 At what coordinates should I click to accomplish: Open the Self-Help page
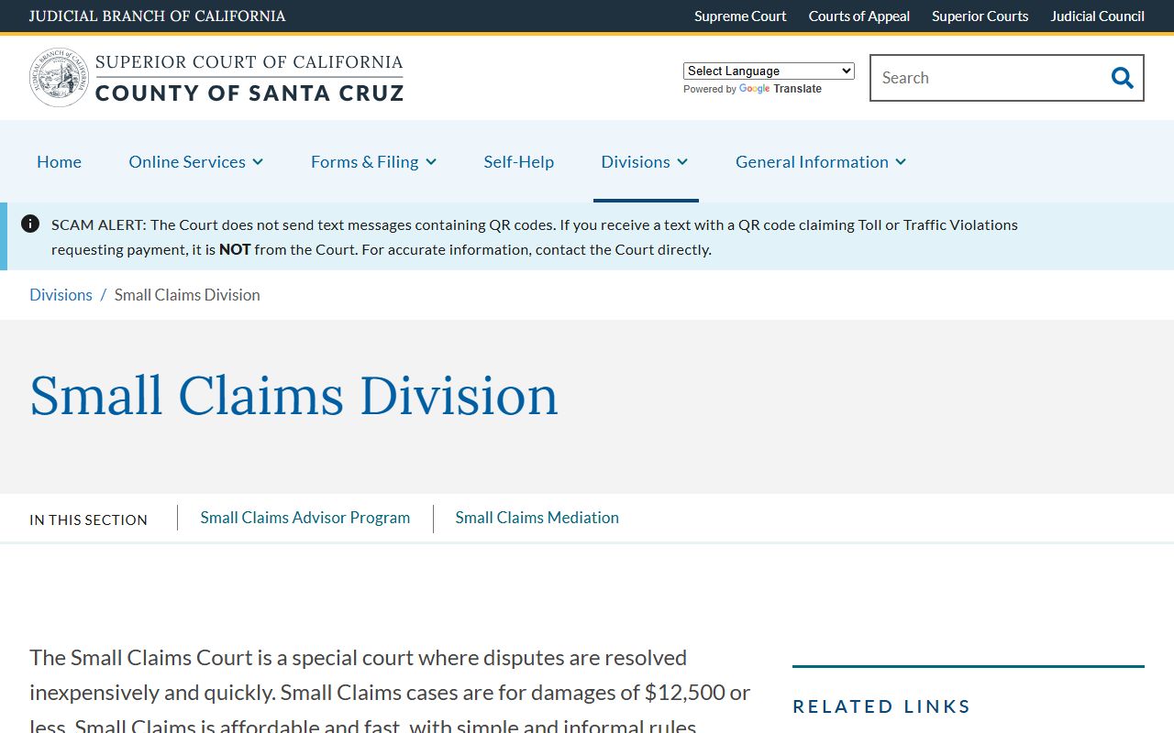519,161
